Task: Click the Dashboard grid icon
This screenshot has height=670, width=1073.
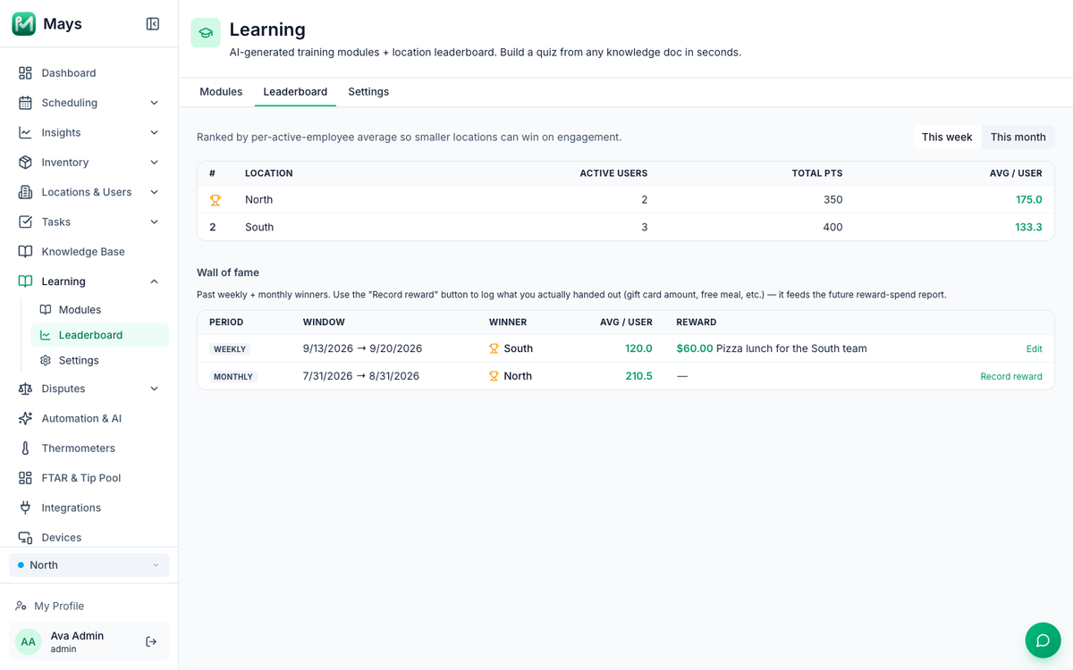Action: point(25,73)
